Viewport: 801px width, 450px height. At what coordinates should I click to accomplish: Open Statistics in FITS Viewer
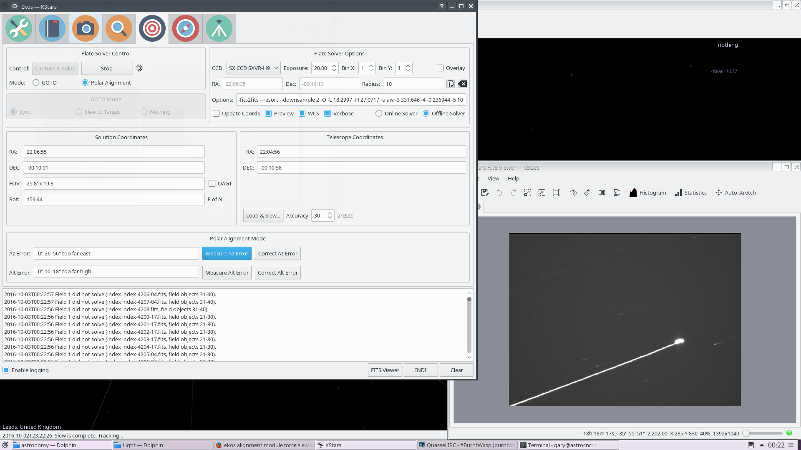click(691, 192)
